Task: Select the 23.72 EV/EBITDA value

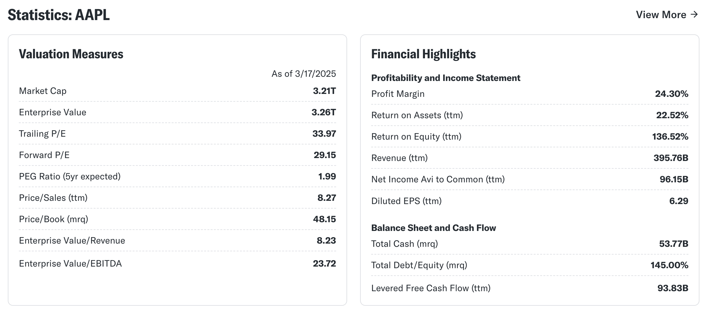Action: click(324, 264)
